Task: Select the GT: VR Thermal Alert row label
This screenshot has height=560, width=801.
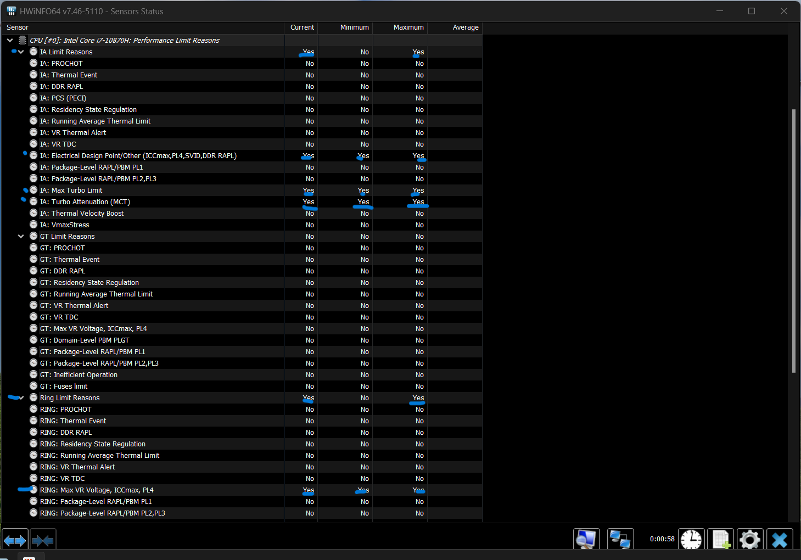Action: coord(74,305)
